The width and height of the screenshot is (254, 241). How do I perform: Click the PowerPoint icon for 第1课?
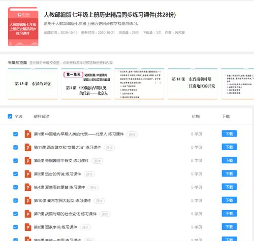tap(28, 134)
